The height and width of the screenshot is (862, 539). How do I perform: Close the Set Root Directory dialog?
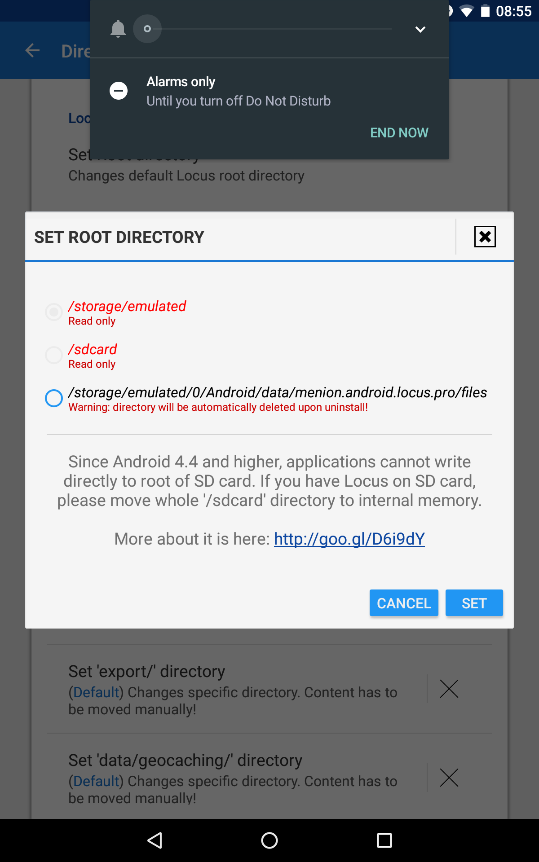click(x=485, y=237)
